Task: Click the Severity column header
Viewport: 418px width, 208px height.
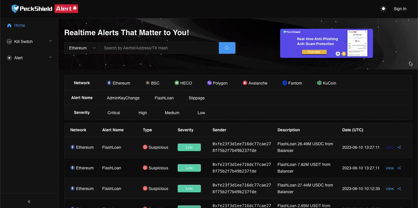Action: click(185, 130)
